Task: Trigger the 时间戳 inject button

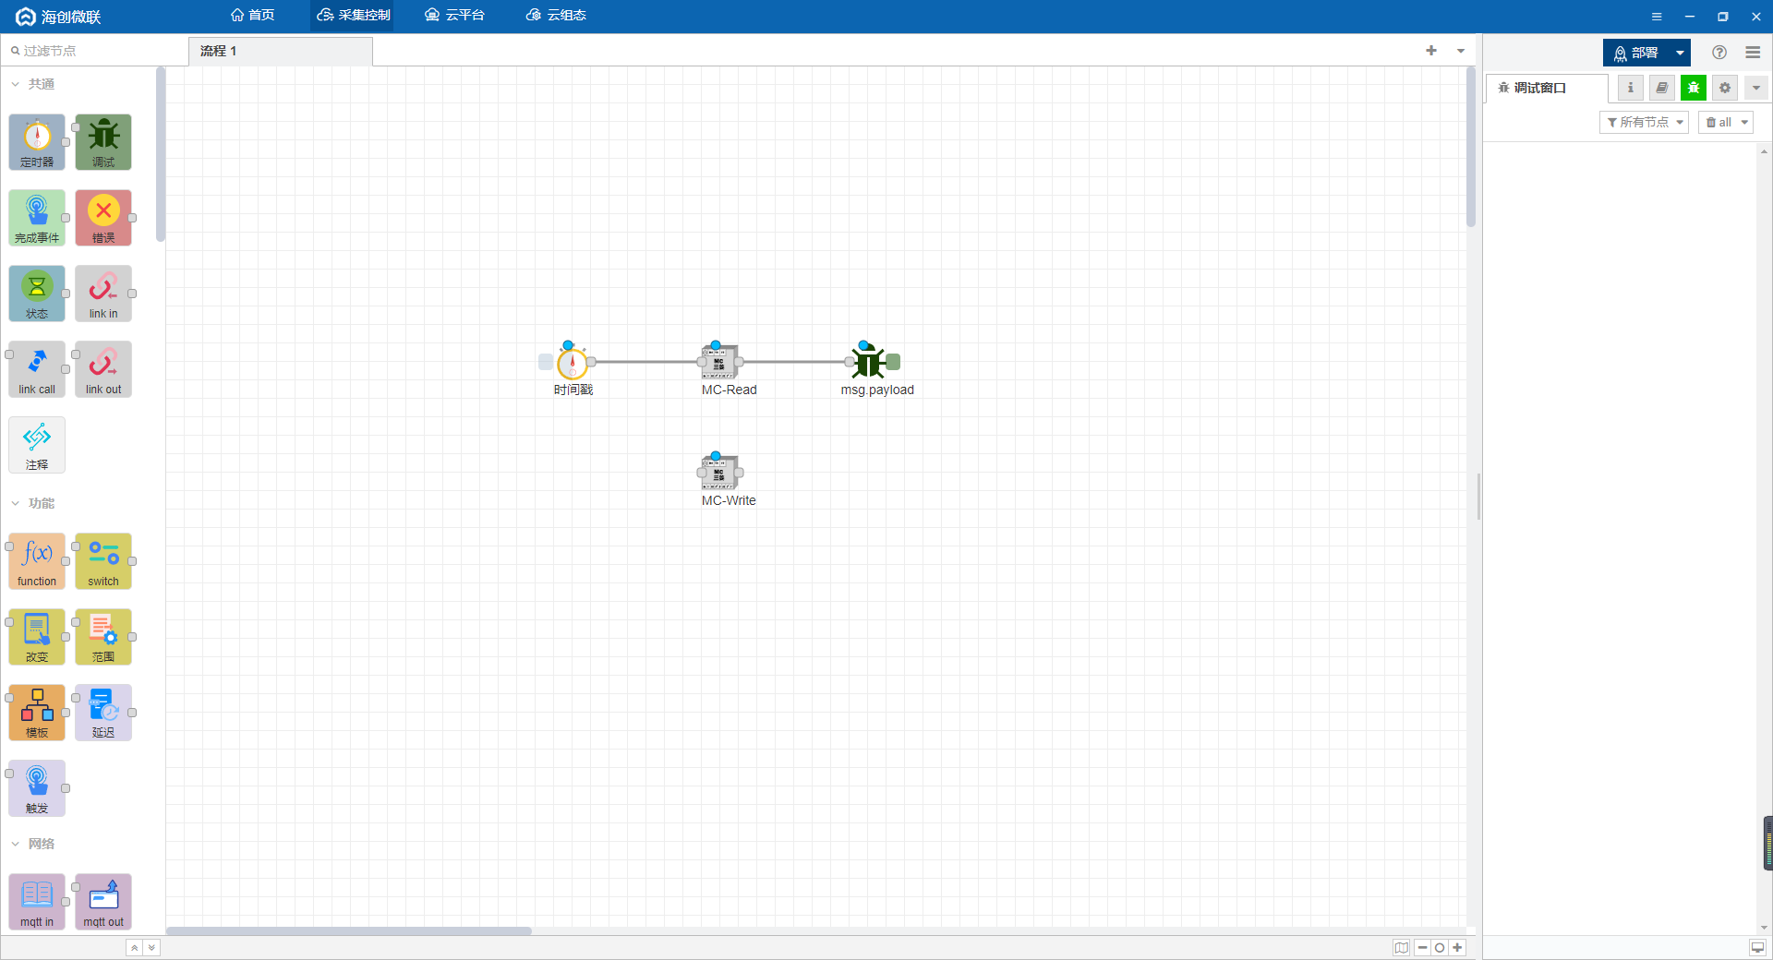Action: (x=546, y=362)
